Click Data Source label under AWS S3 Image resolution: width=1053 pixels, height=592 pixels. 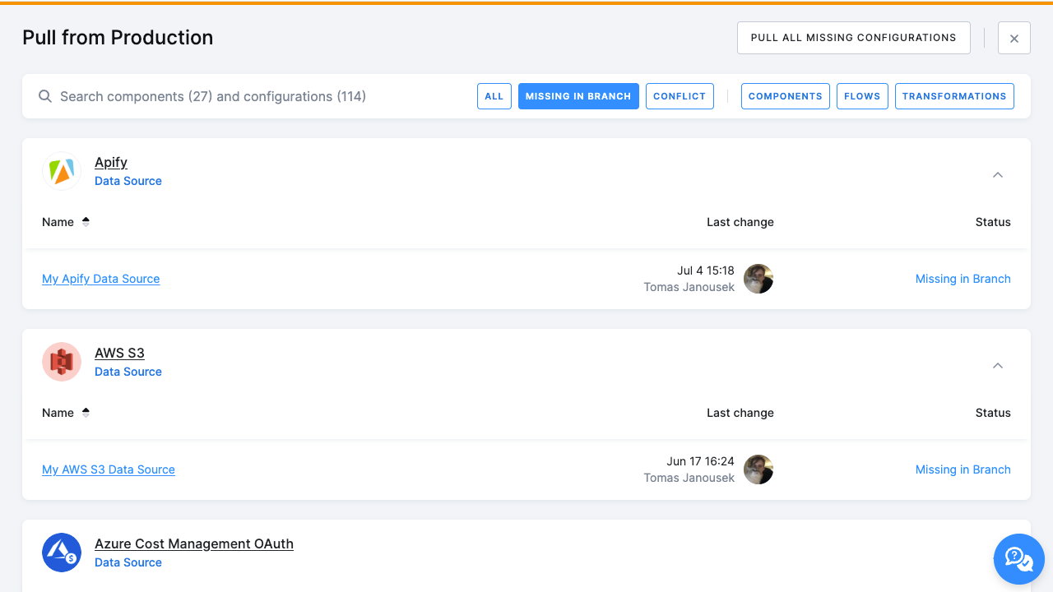[128, 372]
